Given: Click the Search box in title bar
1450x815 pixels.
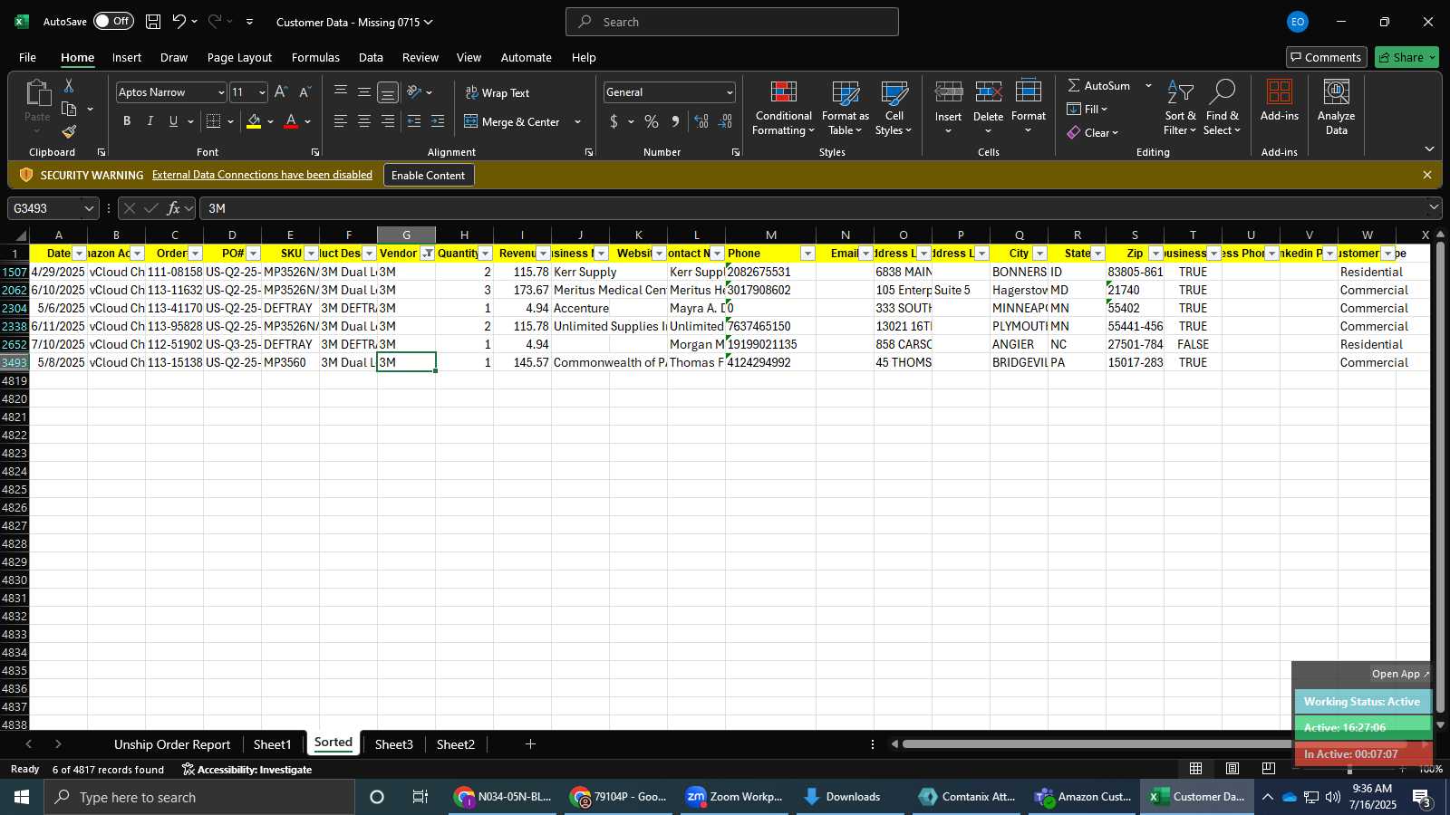Looking at the screenshot, I should (x=732, y=22).
